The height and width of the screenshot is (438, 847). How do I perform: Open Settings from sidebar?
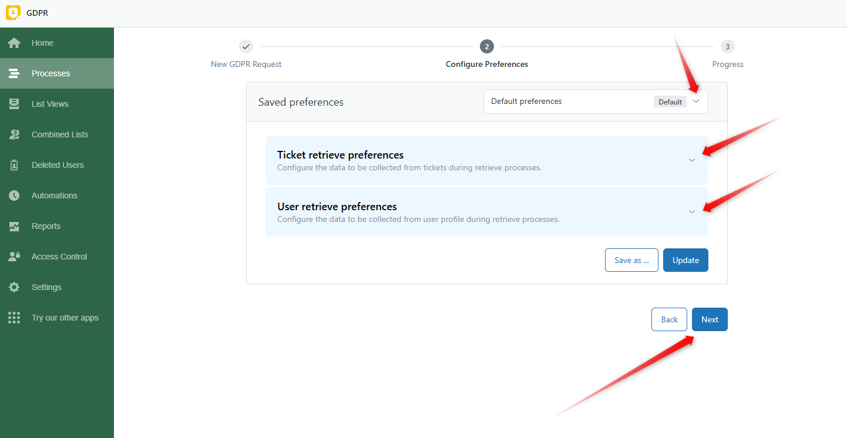click(x=57, y=287)
